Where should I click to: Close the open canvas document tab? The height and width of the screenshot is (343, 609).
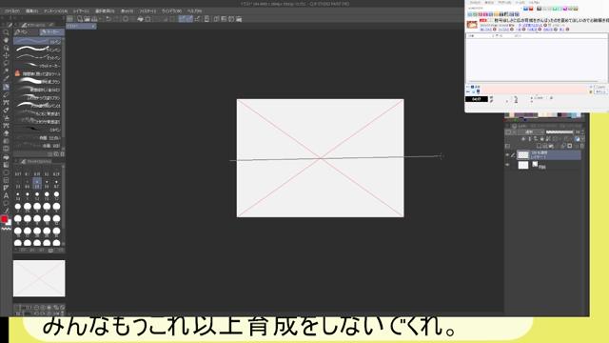tap(93, 26)
